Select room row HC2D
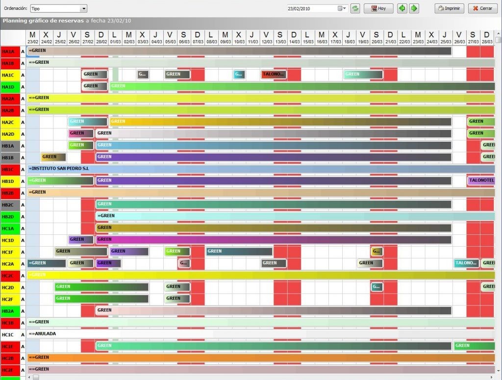 click(x=10, y=287)
